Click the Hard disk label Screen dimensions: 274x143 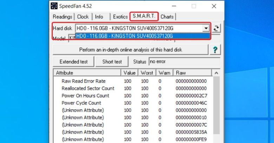point(63,28)
